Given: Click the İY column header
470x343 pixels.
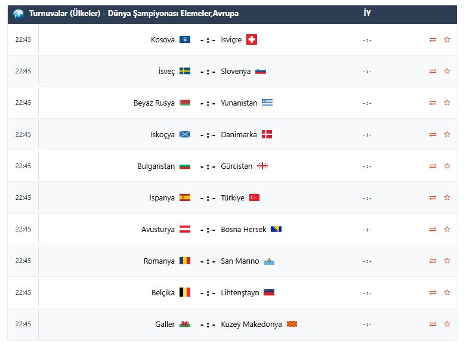Looking at the screenshot, I should 367,14.
